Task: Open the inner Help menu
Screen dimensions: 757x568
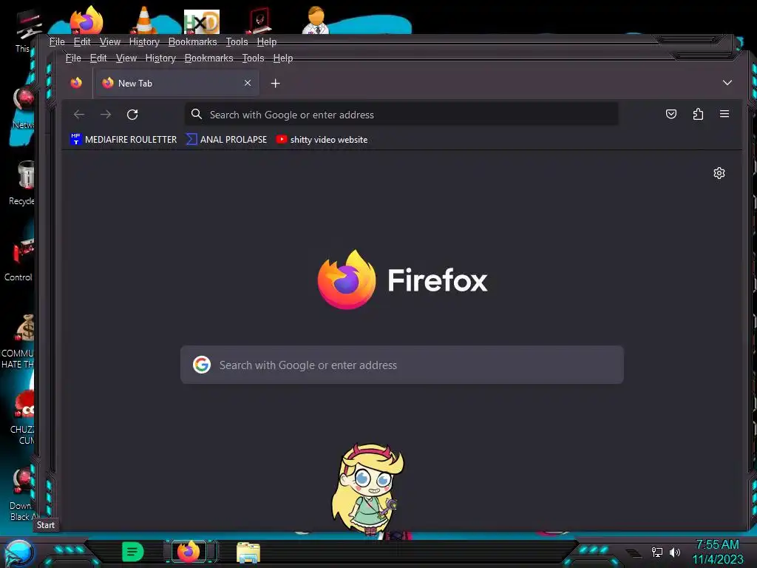Action: 283,58
